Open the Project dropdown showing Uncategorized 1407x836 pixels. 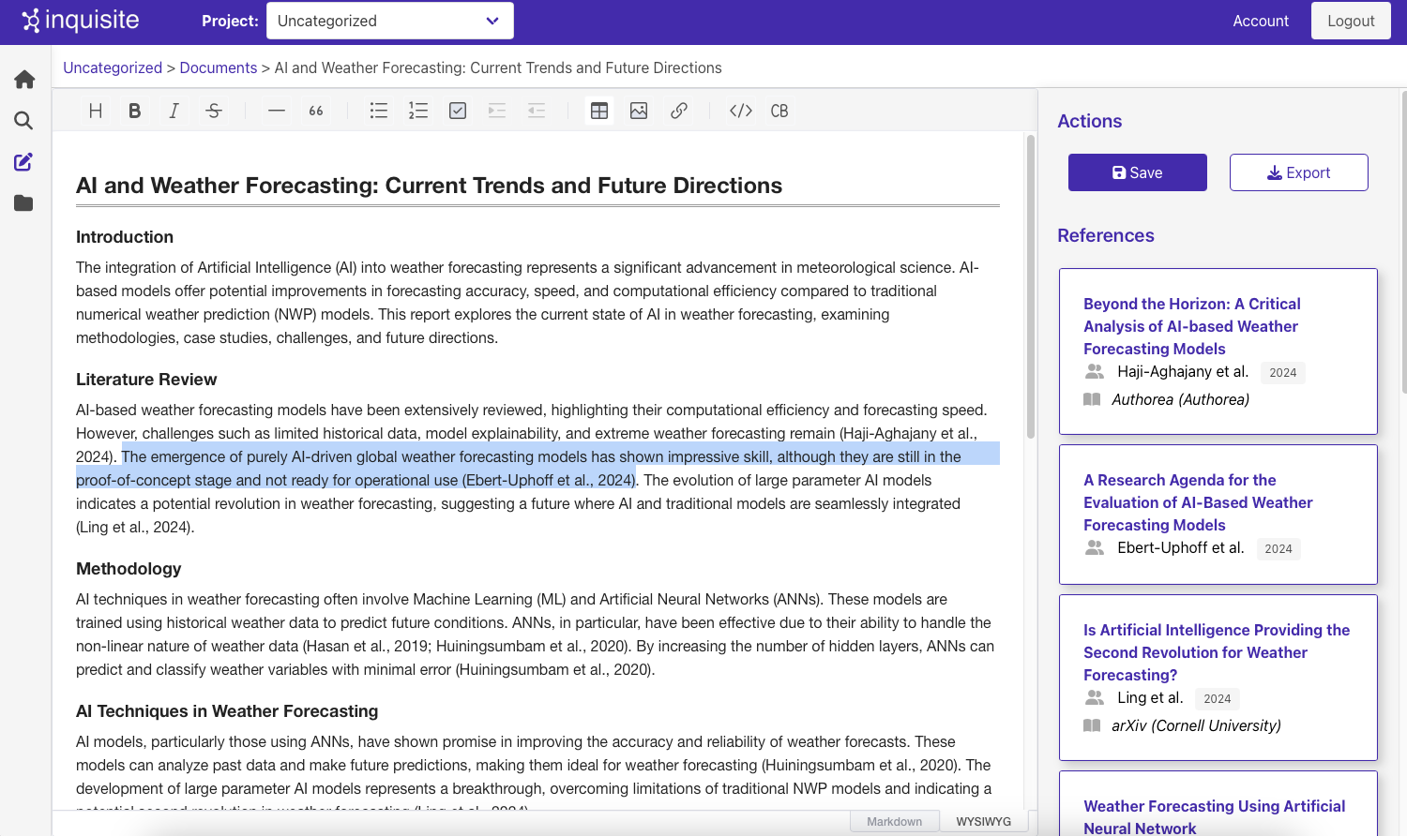(390, 21)
